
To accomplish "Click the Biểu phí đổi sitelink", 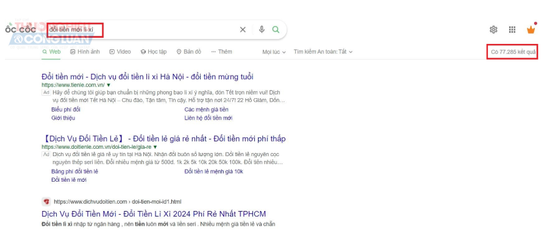I will [x=66, y=110].
